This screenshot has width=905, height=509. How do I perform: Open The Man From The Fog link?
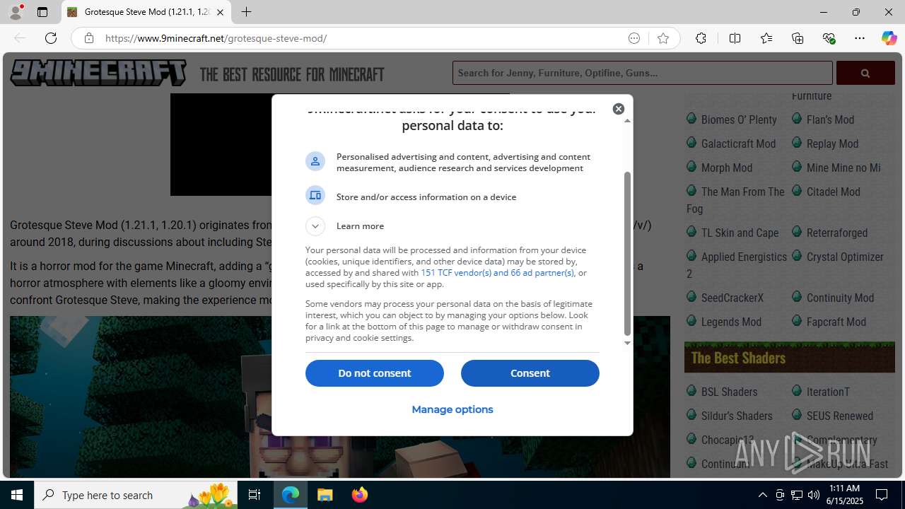pyautogui.click(x=736, y=200)
